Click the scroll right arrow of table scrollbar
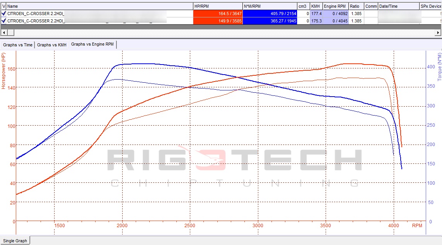442x245 pixels. tap(438, 33)
